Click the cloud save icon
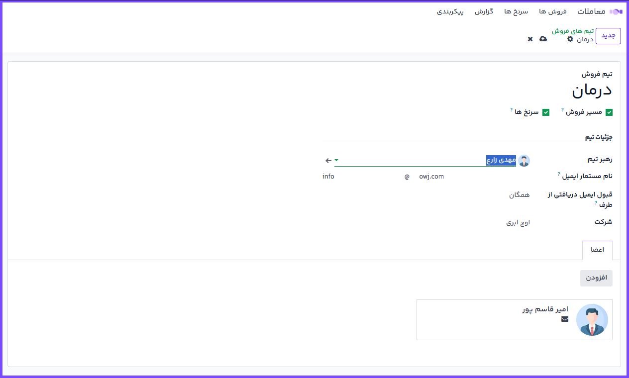Screen dimensions: 629x378 click(x=543, y=39)
